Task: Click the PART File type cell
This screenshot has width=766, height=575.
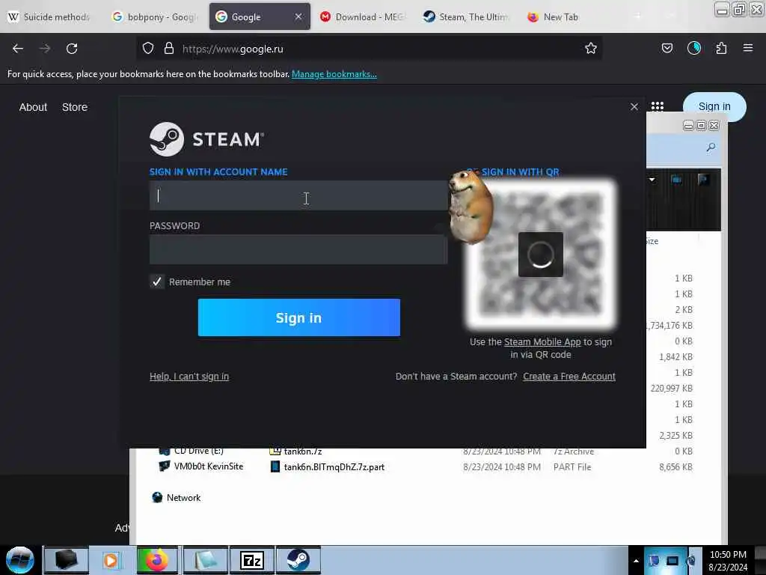Action: click(572, 467)
